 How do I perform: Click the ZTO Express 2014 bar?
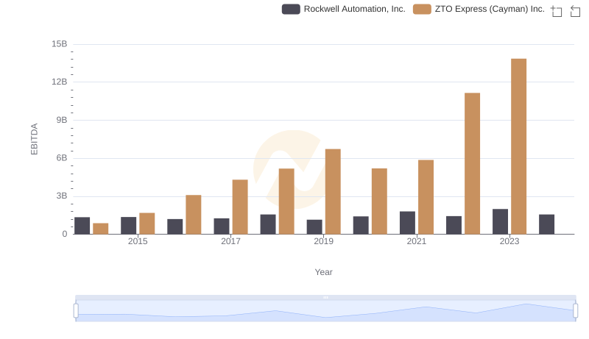click(101, 229)
